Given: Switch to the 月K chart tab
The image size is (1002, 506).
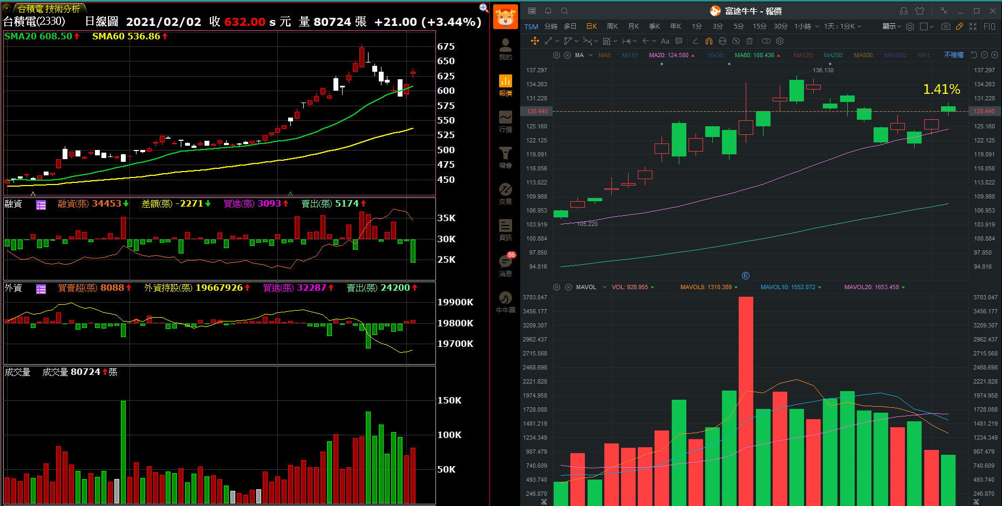Looking at the screenshot, I should click(633, 26).
